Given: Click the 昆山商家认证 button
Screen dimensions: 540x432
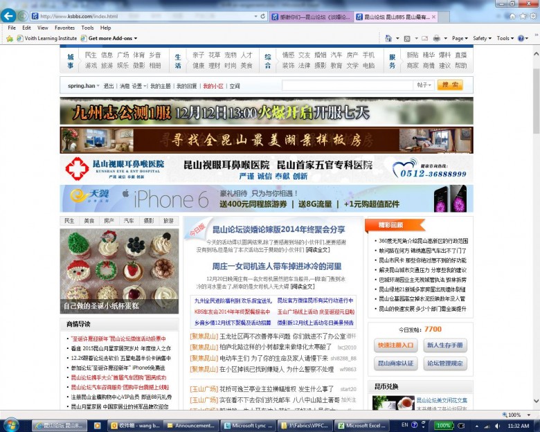Looking at the screenshot, I should (396, 363).
